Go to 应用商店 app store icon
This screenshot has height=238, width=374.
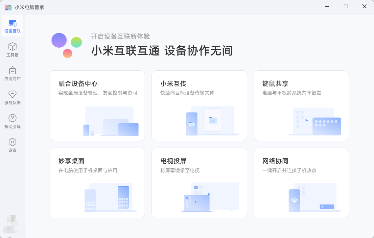tap(12, 71)
